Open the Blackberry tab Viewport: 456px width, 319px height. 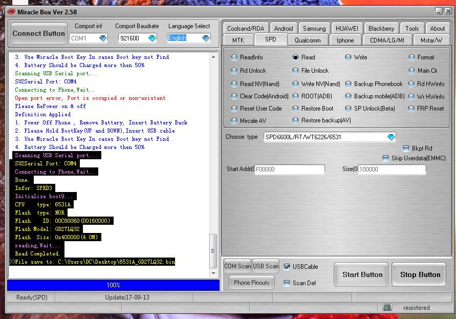[381, 28]
